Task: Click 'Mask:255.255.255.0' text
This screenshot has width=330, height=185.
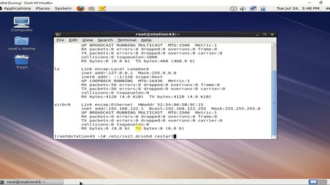Action: pos(236,108)
